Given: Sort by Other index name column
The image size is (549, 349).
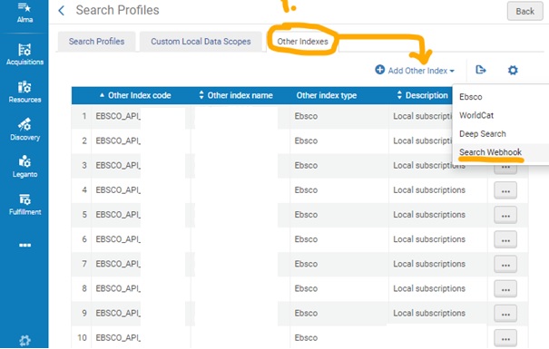Looking at the screenshot, I should click(240, 95).
